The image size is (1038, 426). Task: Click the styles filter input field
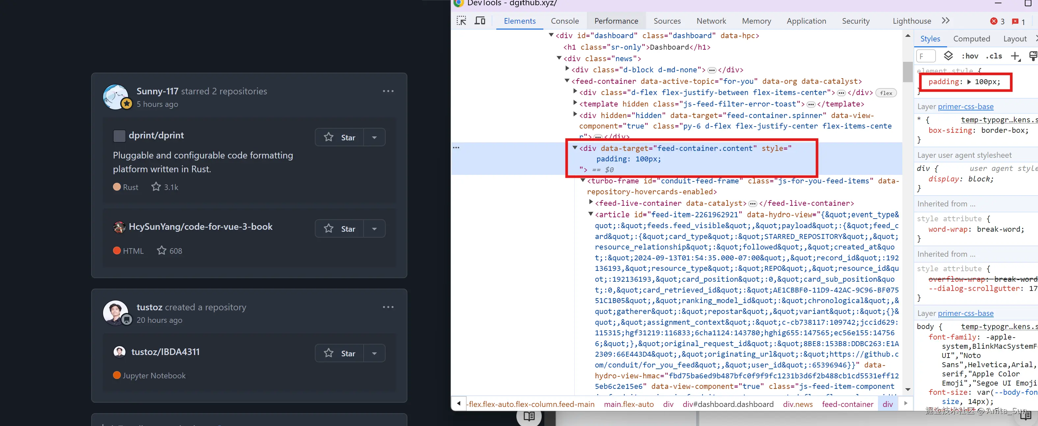pyautogui.click(x=926, y=56)
